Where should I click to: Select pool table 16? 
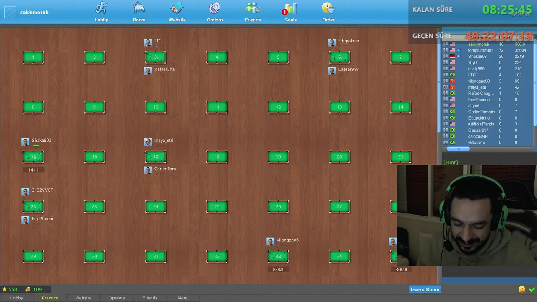pos(94,157)
